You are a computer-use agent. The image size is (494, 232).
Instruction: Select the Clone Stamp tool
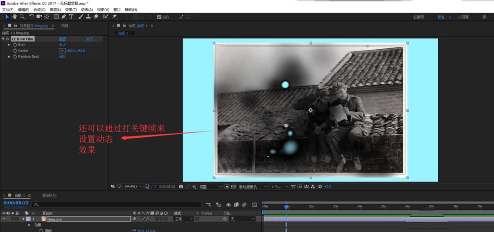coord(88,17)
